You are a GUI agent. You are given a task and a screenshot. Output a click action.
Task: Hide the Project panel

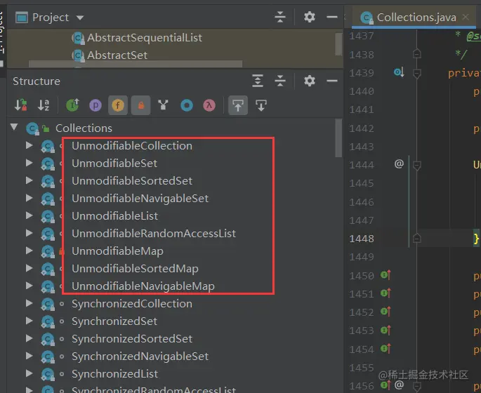pyautogui.click(x=332, y=17)
